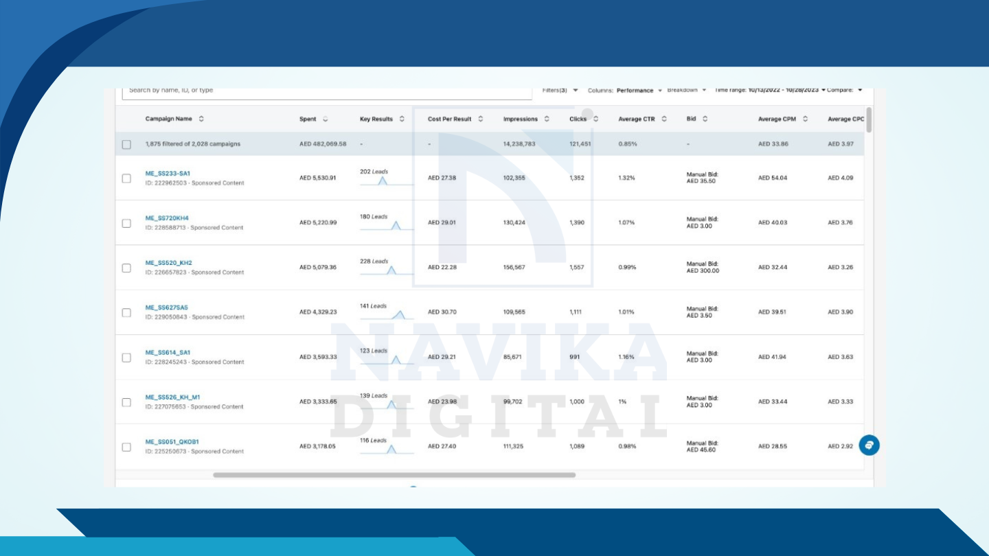Expand the Breakdown dropdown

686,90
